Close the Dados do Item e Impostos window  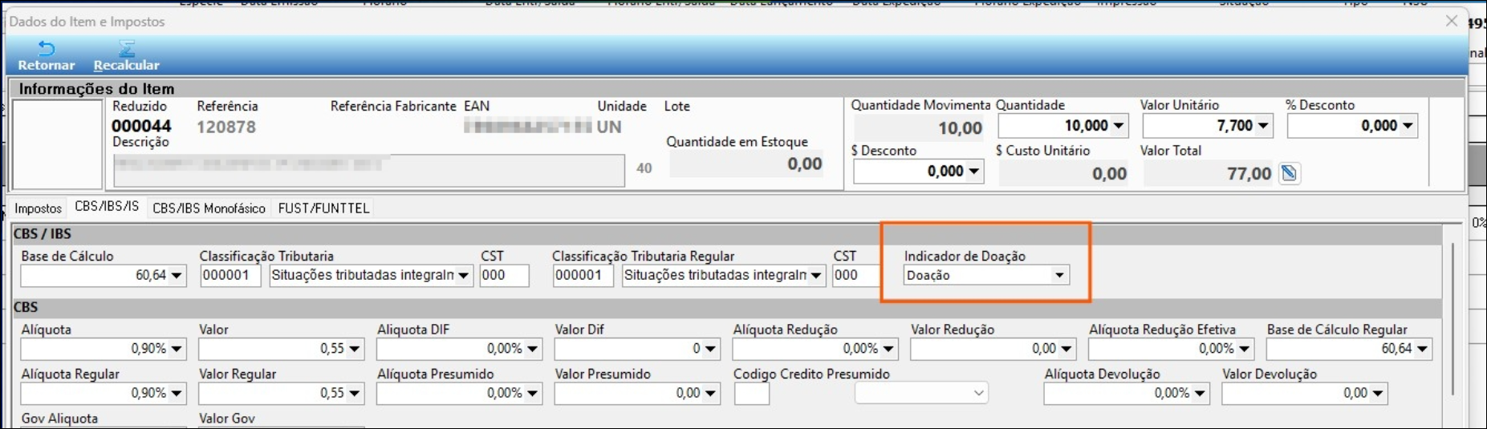[x=1451, y=22]
